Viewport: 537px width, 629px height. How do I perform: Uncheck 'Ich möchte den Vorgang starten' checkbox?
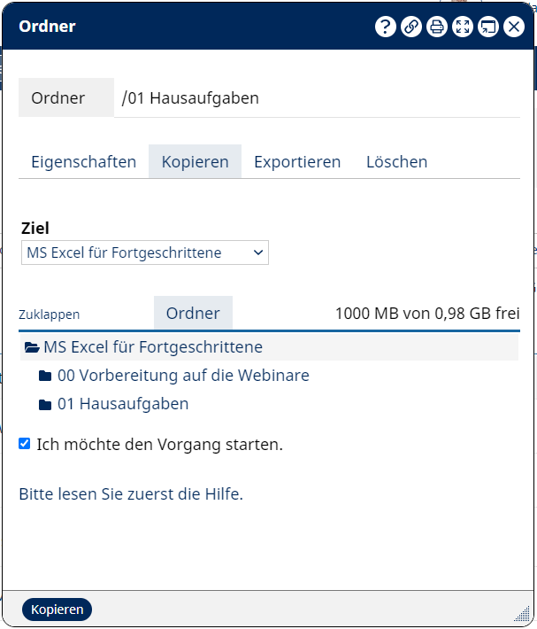click(x=25, y=444)
